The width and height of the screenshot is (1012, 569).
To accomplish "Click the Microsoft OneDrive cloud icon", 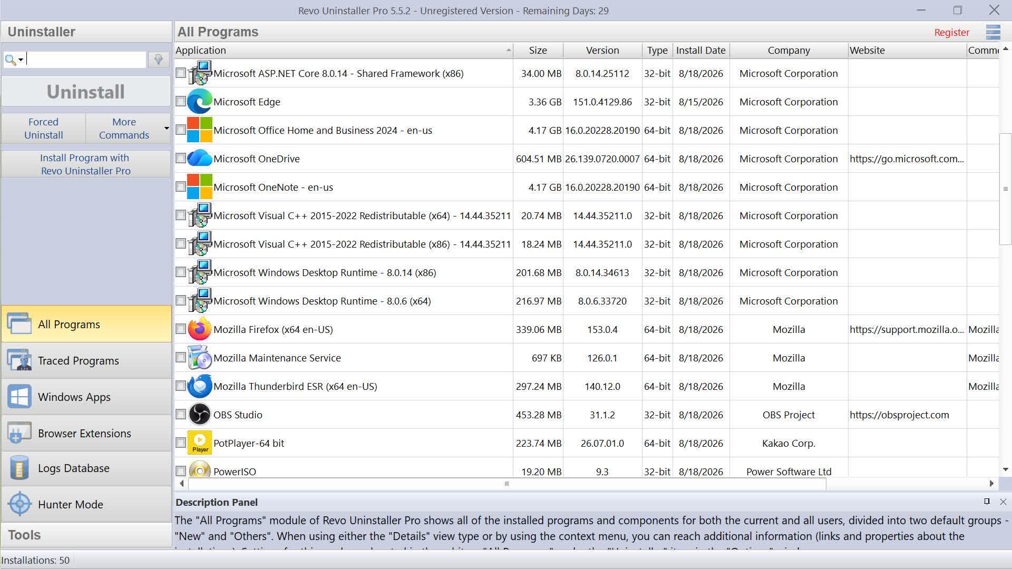I will [x=200, y=159].
